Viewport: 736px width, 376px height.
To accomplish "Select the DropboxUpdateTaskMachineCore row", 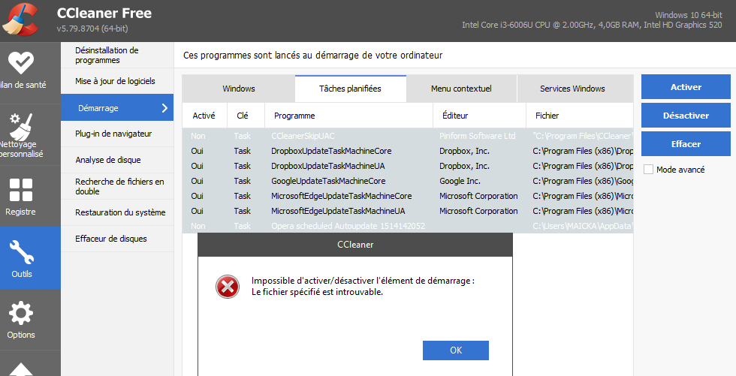I will (407, 151).
